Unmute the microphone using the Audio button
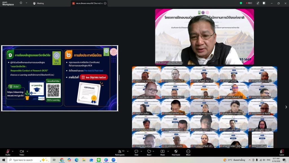 coord(8,153)
